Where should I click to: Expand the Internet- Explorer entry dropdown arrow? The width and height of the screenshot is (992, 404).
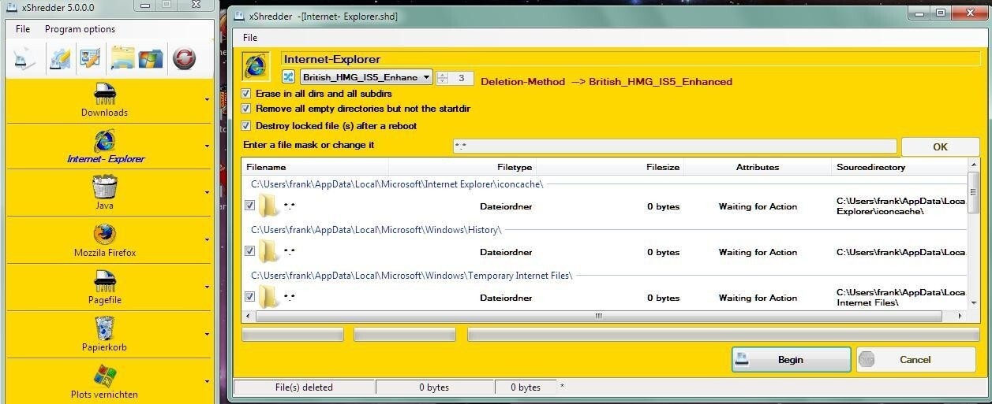coord(207,146)
